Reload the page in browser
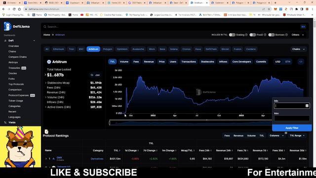This screenshot has width=316, height=178. tap(14, 9)
